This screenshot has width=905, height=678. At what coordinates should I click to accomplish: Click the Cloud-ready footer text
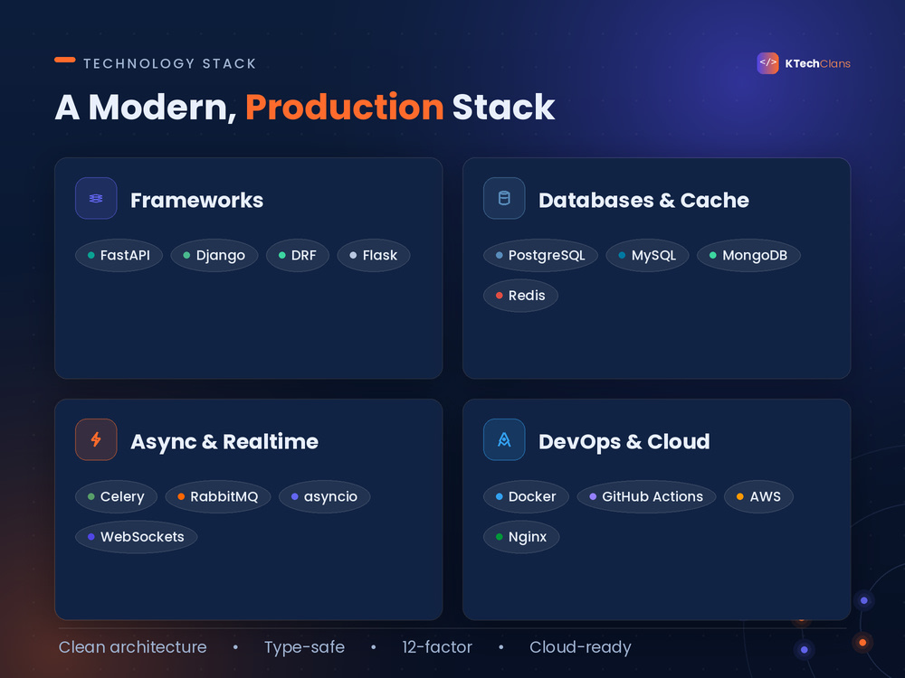coord(580,647)
